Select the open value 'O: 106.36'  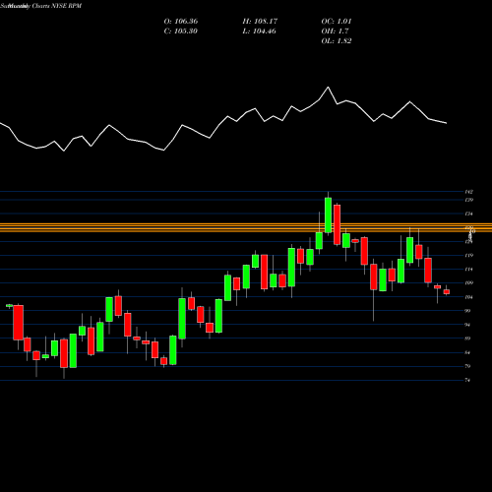point(181,22)
